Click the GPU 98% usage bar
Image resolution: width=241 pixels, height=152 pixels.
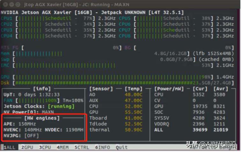pyautogui.click(x=114, y=77)
